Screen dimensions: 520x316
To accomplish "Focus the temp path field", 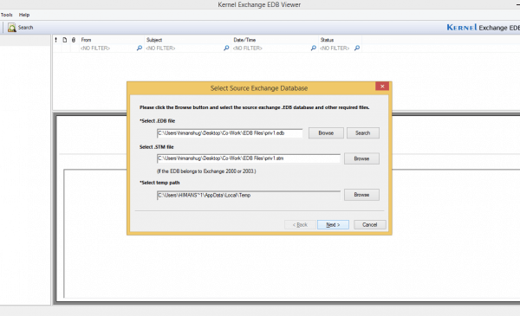I will point(249,195).
